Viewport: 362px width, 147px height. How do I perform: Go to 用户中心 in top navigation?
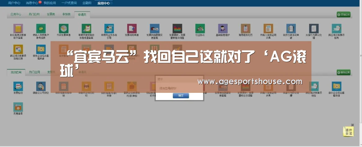tap(14, 3)
